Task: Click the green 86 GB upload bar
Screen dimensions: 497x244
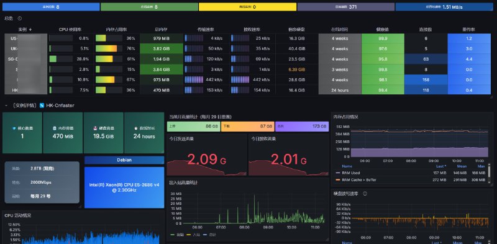Action: 194,126
